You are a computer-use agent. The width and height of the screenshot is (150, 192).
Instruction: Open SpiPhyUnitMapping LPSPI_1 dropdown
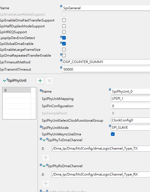[130, 99]
